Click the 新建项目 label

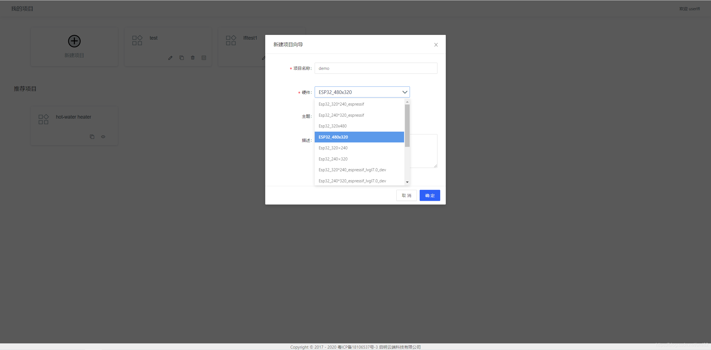74,55
